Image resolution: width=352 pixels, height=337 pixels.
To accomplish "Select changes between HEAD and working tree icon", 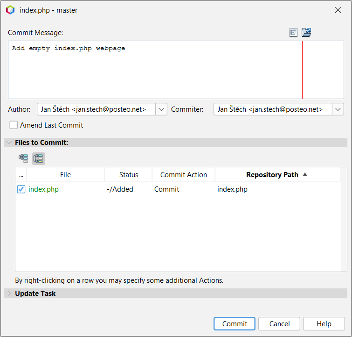I will [39, 158].
